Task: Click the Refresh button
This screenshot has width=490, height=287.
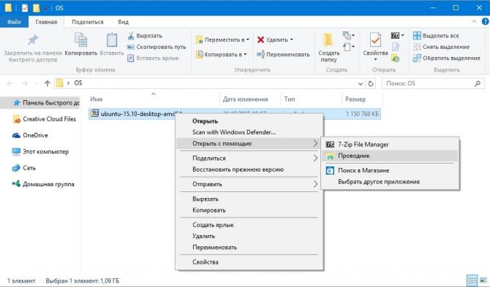Action: (371, 83)
